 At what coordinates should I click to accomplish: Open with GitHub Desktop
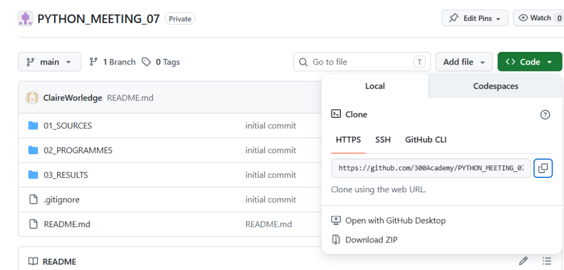coord(395,220)
